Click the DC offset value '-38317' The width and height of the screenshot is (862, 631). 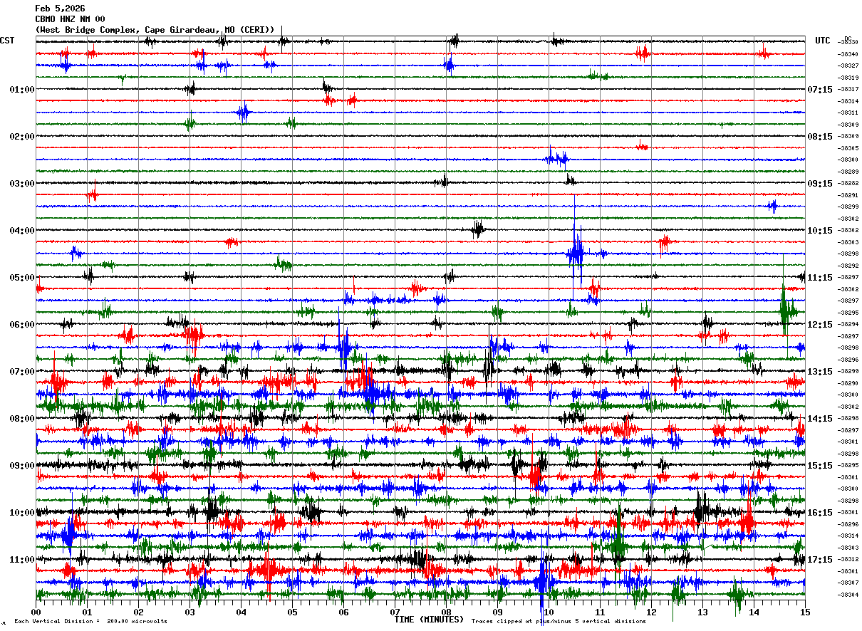(x=848, y=89)
